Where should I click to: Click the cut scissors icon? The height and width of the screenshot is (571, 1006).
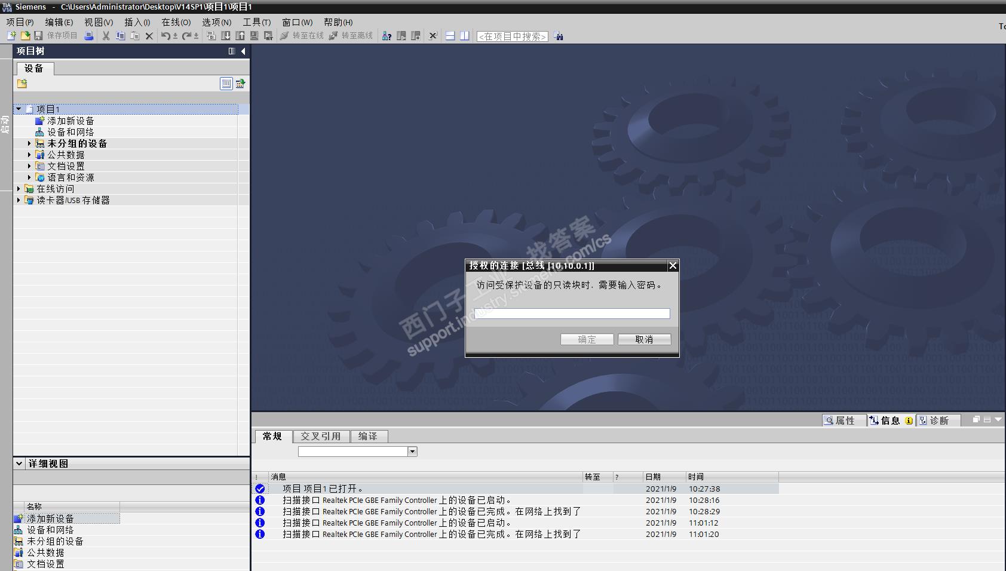(x=106, y=36)
